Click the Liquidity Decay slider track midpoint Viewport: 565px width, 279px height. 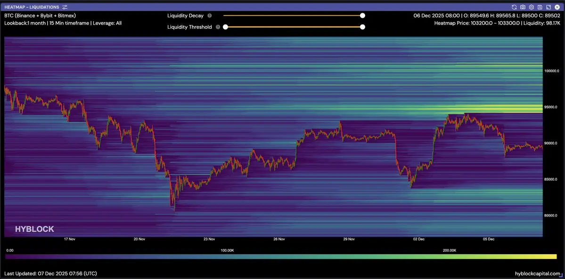coord(293,16)
